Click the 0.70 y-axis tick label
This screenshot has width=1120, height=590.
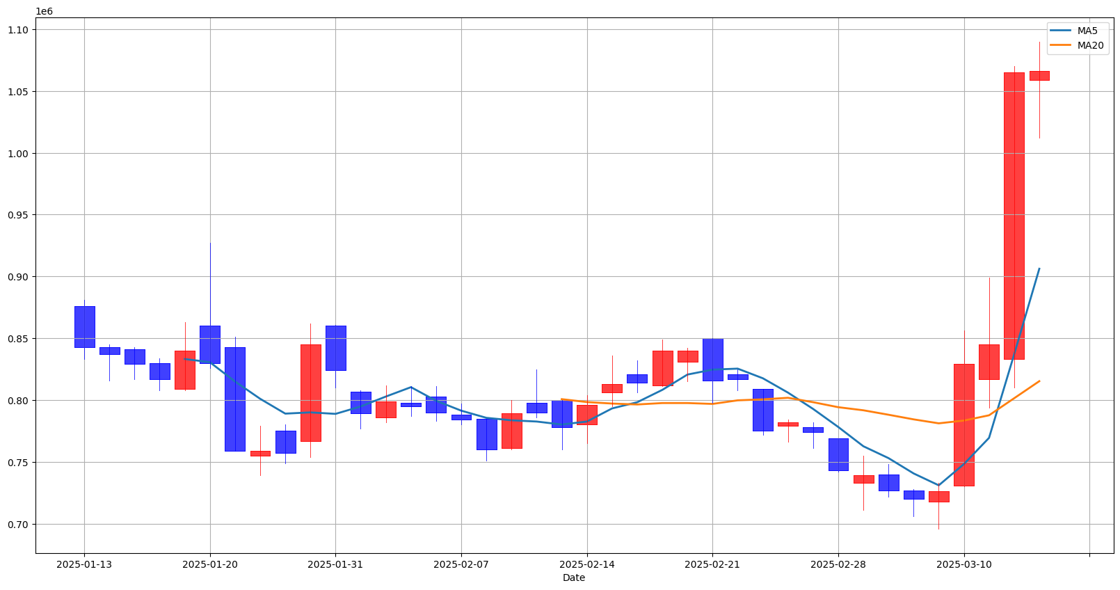click(x=19, y=525)
